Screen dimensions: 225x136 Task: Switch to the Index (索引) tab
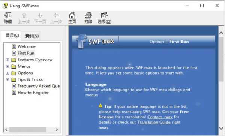point(32,36)
